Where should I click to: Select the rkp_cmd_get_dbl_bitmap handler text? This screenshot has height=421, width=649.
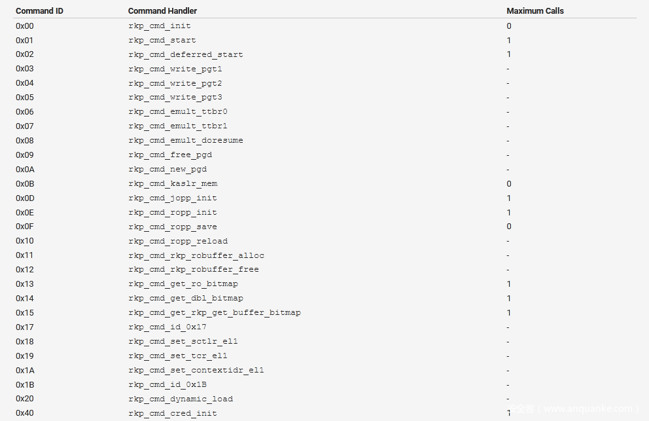(185, 299)
